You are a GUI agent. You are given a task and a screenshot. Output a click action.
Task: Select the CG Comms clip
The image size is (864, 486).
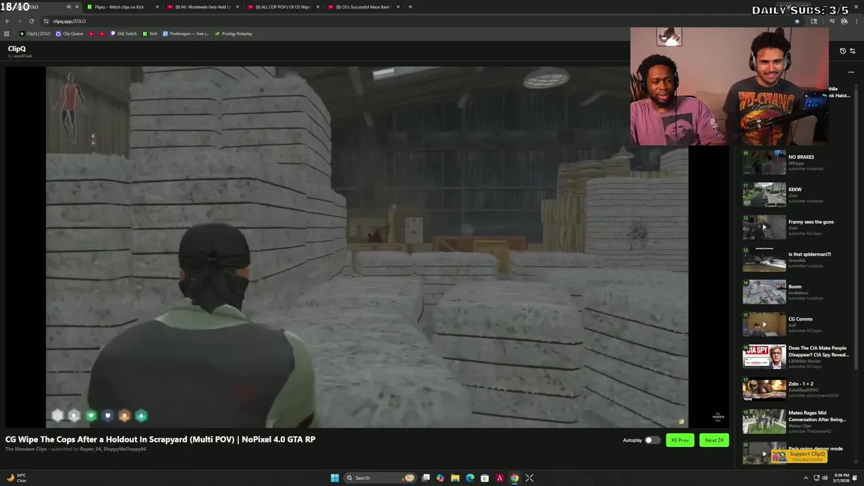point(795,325)
